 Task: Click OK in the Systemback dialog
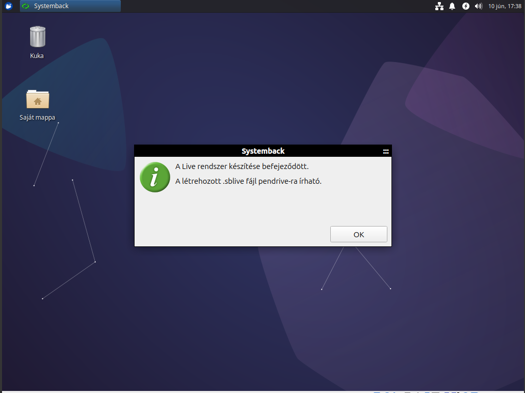click(359, 234)
